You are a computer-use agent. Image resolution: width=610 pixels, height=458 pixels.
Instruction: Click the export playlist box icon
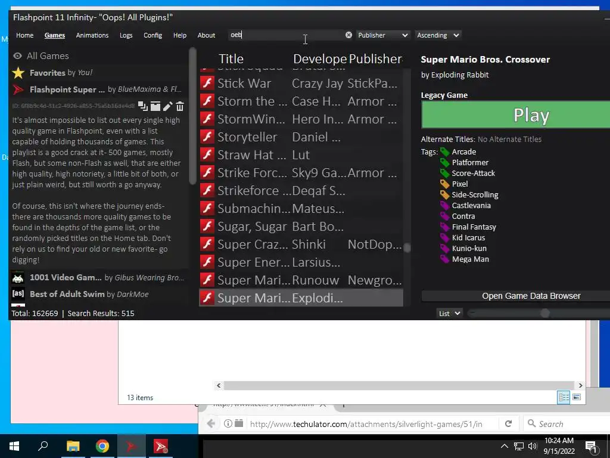click(155, 106)
